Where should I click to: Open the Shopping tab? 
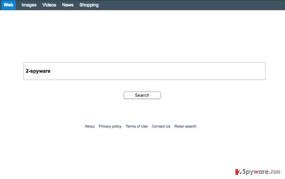click(89, 5)
